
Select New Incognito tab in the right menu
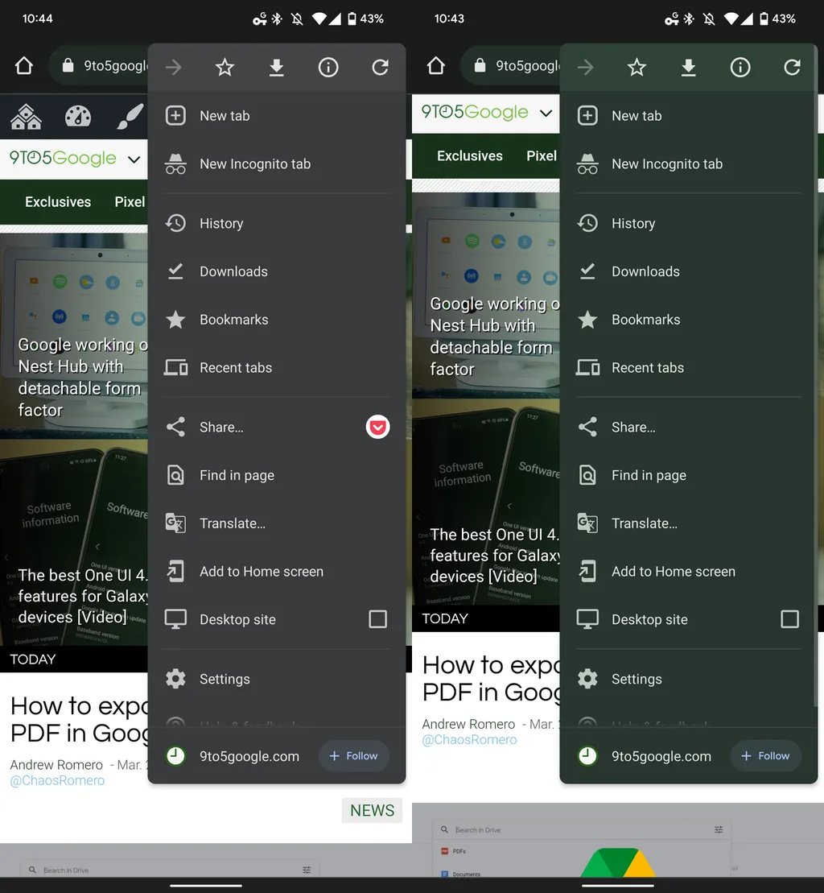pyautogui.click(x=689, y=164)
